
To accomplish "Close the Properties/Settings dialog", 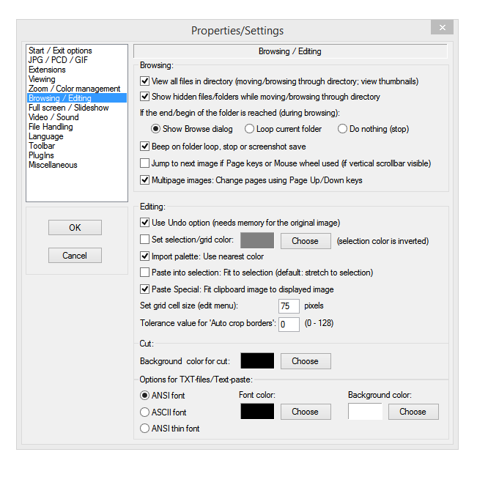I will [442, 28].
